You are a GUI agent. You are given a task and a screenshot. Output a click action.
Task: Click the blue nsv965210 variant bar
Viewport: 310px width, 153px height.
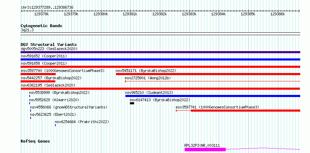tap(213, 96)
